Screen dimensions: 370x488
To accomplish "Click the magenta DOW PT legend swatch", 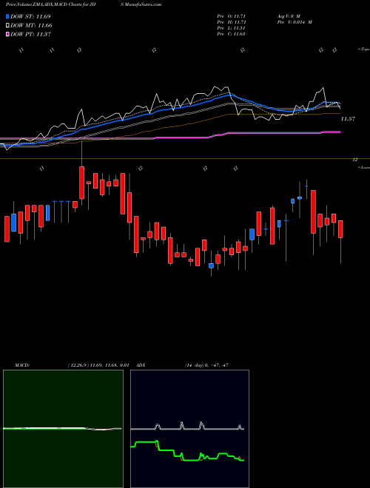I will pos(7,34).
